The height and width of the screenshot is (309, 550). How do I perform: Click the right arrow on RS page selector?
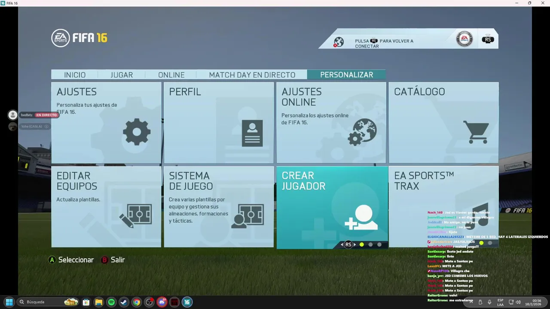click(354, 245)
